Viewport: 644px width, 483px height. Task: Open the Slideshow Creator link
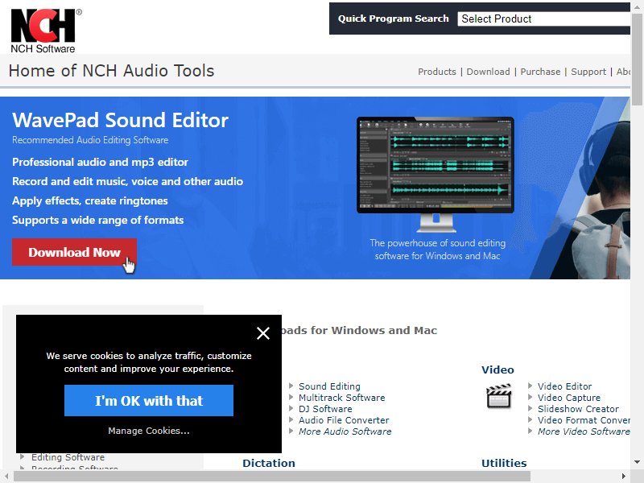[578, 409]
